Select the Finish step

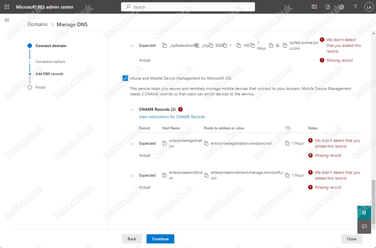click(x=40, y=87)
